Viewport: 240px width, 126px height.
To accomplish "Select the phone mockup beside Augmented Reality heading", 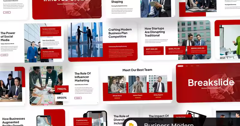I will (x=44, y=121).
